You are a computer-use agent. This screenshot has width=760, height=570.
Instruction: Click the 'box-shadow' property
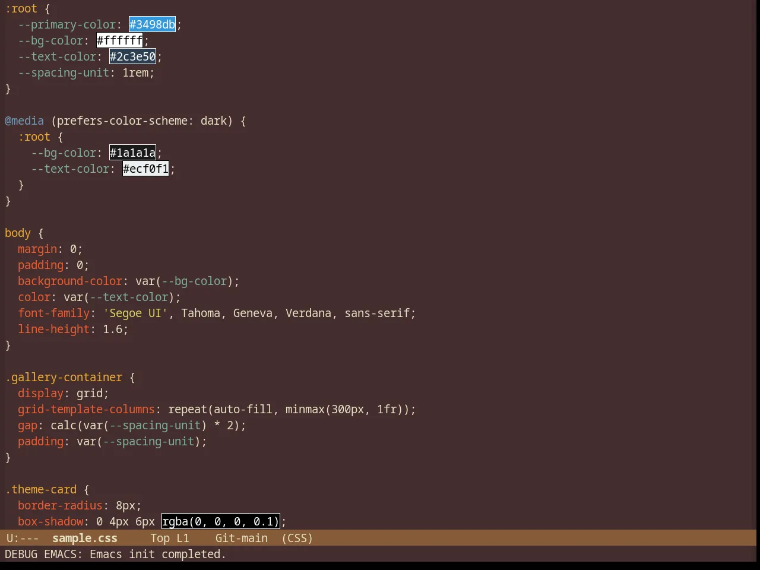pyautogui.click(x=50, y=521)
